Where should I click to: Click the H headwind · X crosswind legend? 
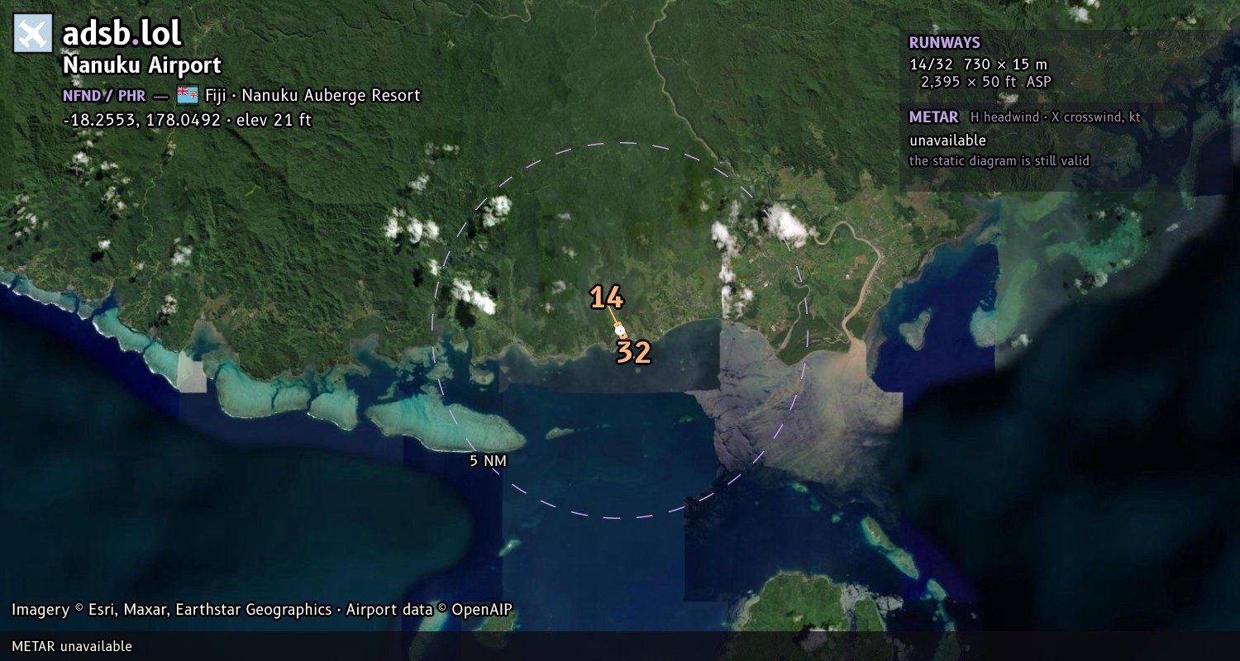tap(1056, 117)
